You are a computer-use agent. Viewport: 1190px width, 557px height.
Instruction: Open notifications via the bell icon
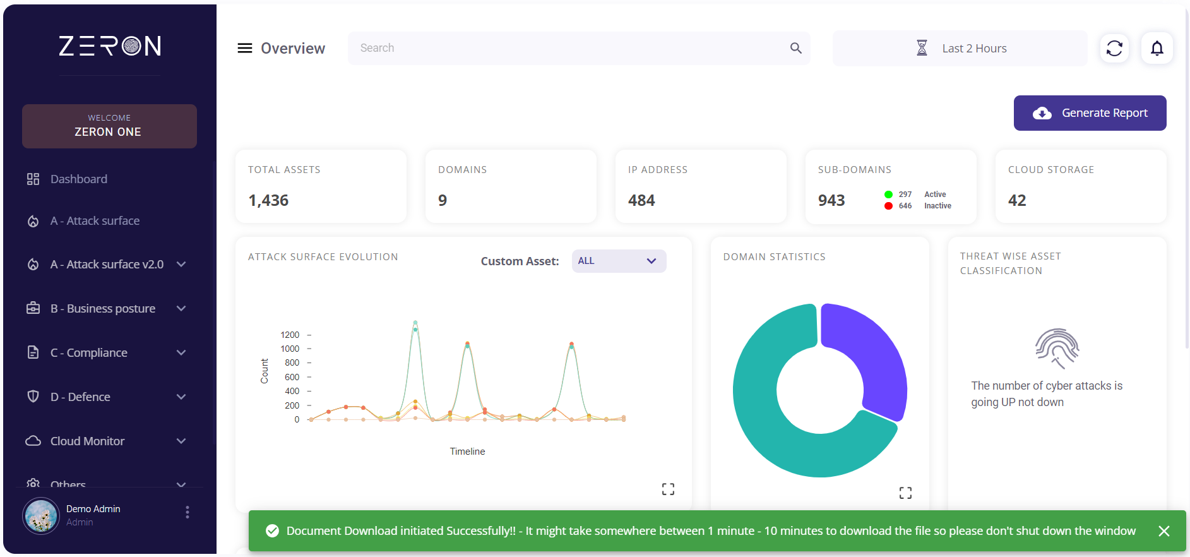tap(1157, 48)
